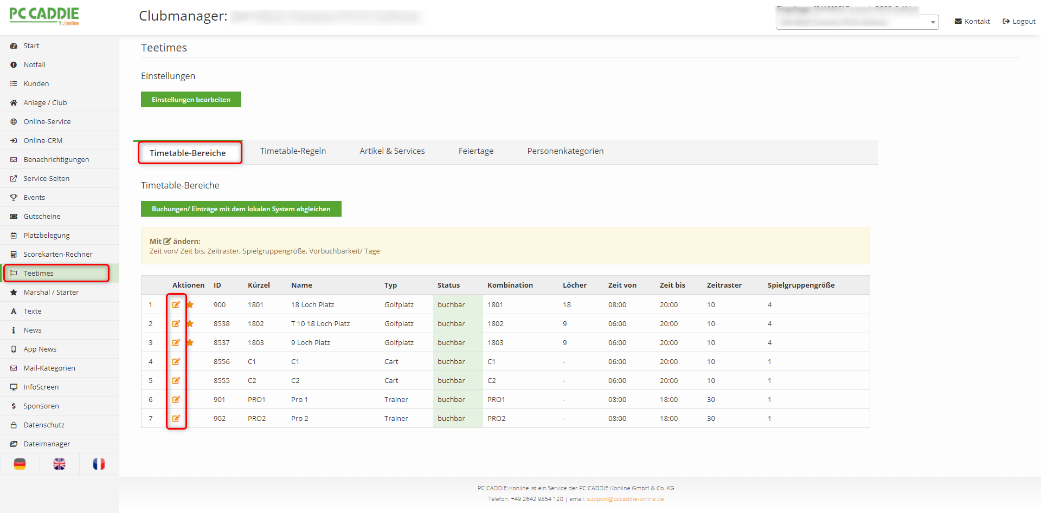Edit the Pro 2 trainer entry
This screenshot has height=513, width=1041.
[176, 418]
